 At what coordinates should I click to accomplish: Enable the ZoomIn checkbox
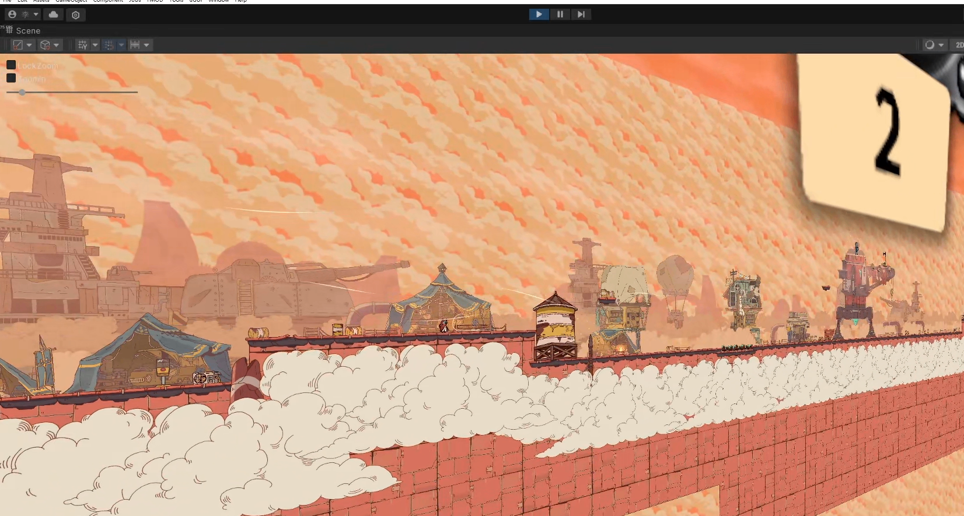(11, 78)
